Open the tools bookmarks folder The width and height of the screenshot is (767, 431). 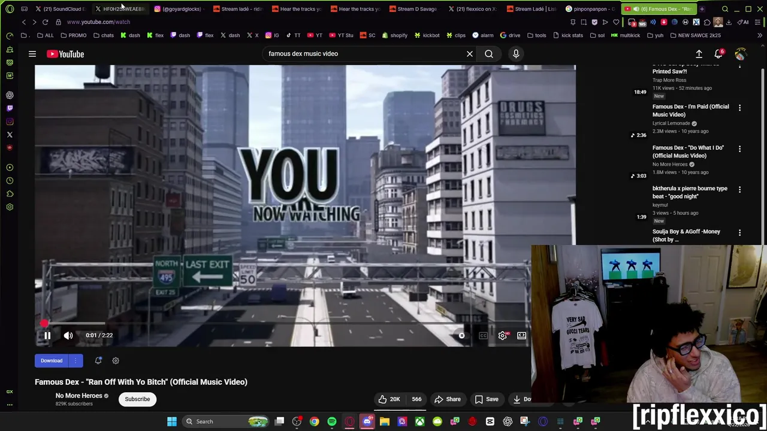point(536,35)
